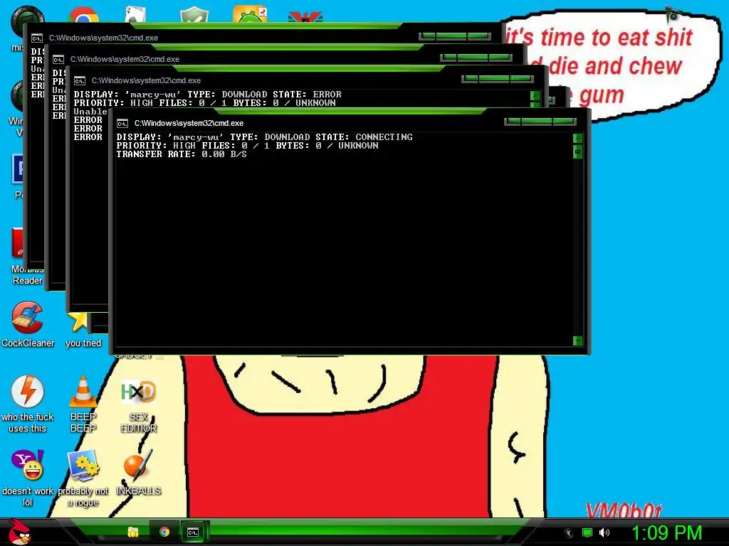The image size is (729, 546).
Task: Click the title text of the second-from-back cmd window
Action: 125,60
